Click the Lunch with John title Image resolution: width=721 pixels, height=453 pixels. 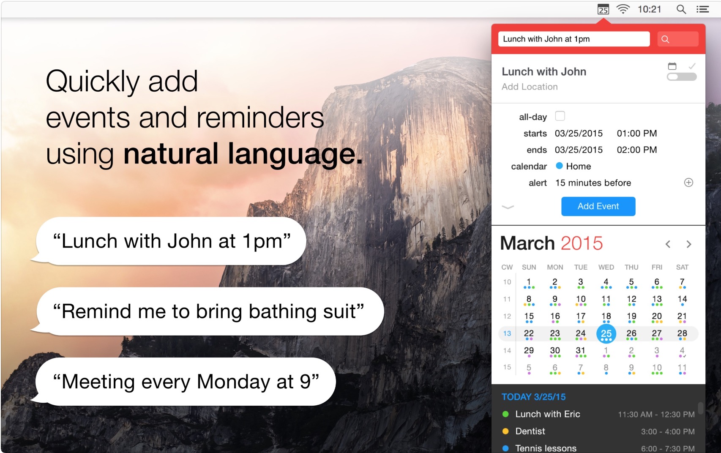[x=544, y=71]
